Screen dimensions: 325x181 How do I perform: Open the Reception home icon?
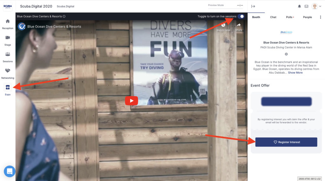8,21
